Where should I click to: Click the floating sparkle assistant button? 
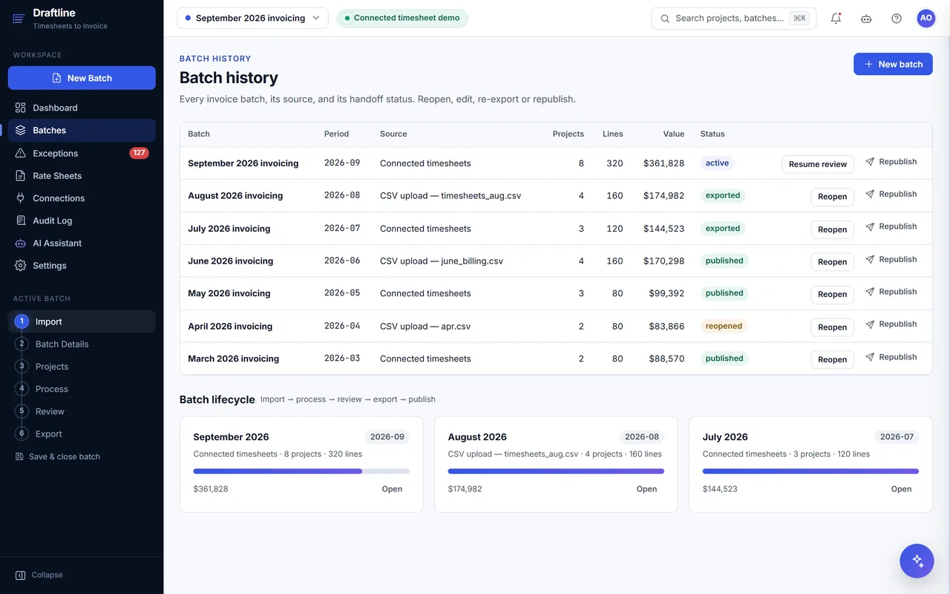(x=917, y=561)
